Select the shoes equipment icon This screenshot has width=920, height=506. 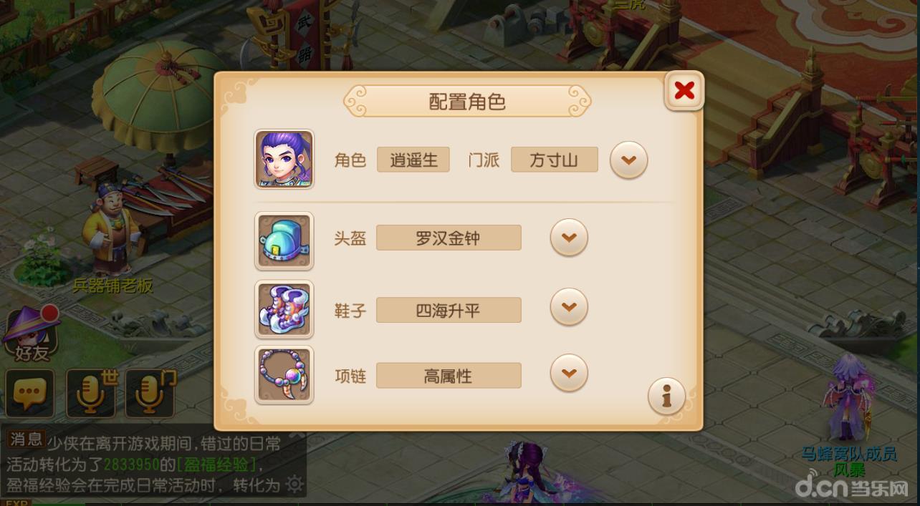pos(284,309)
